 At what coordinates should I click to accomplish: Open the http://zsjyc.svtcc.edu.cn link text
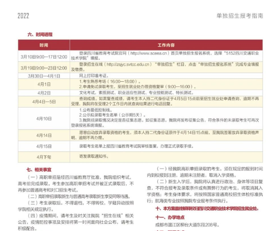tap(128, 65)
